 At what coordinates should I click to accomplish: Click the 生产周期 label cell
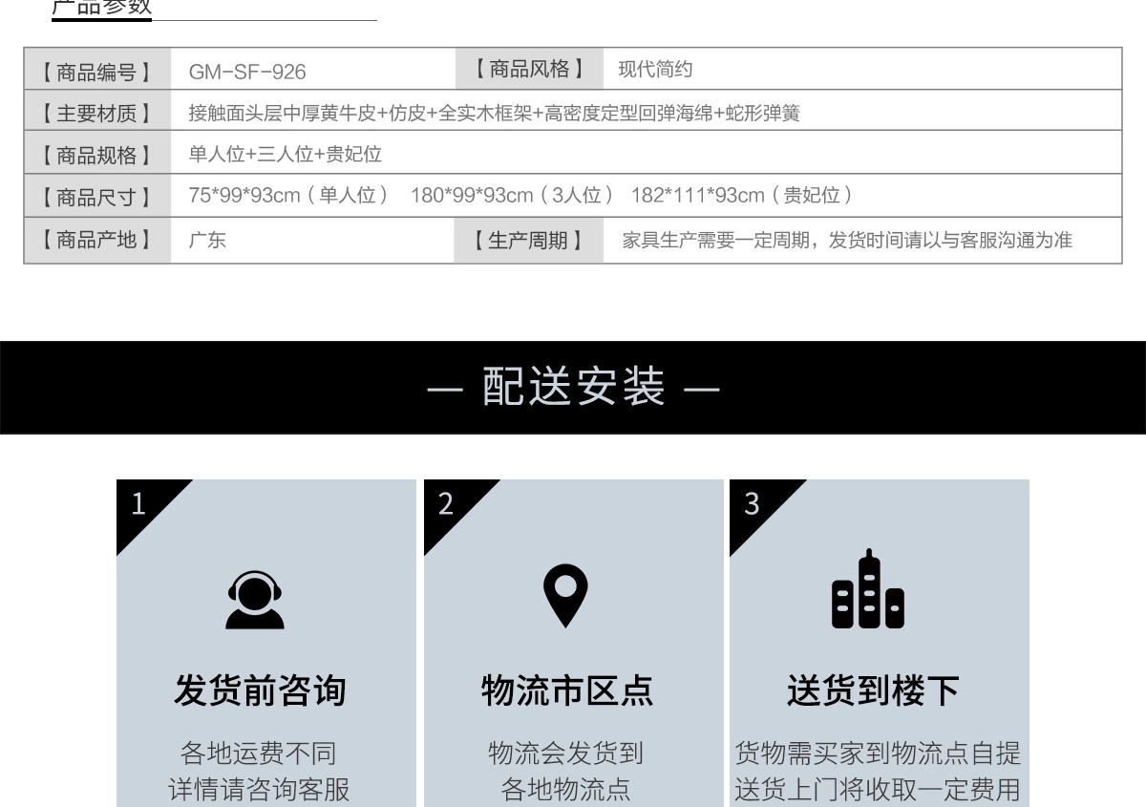(528, 240)
